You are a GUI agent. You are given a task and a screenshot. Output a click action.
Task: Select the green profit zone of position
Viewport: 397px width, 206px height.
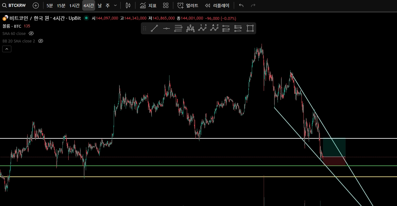(x=334, y=147)
